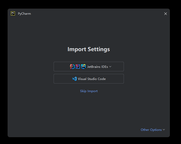
Task: Click the chevron beside JetBrains IDEs
Action: click(x=110, y=67)
